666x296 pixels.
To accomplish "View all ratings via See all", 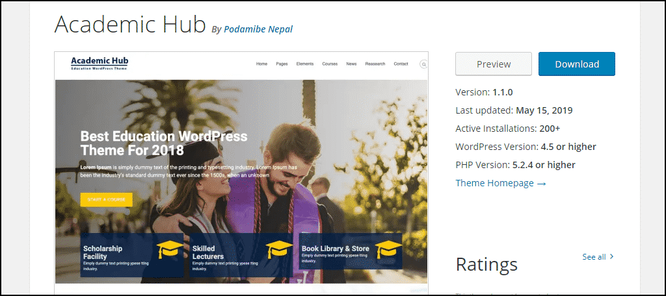I will (x=594, y=257).
